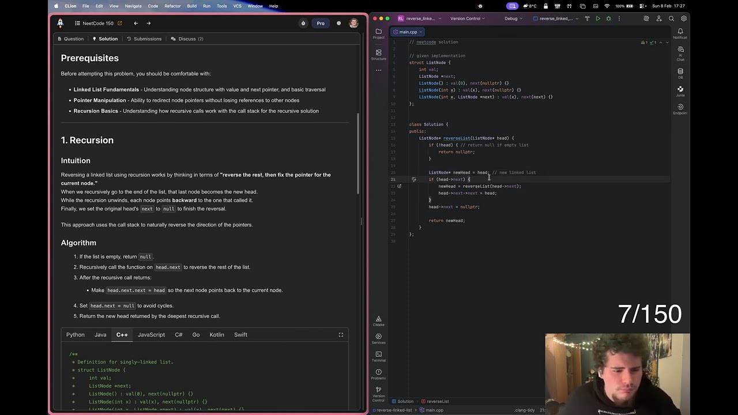The height and width of the screenshot is (415, 738).
Task: Open the Submissions tab
Action: pyautogui.click(x=144, y=39)
